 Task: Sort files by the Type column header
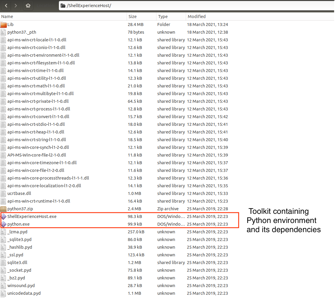point(171,17)
